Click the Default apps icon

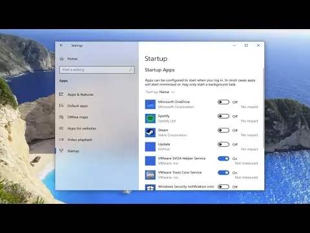(x=61, y=105)
